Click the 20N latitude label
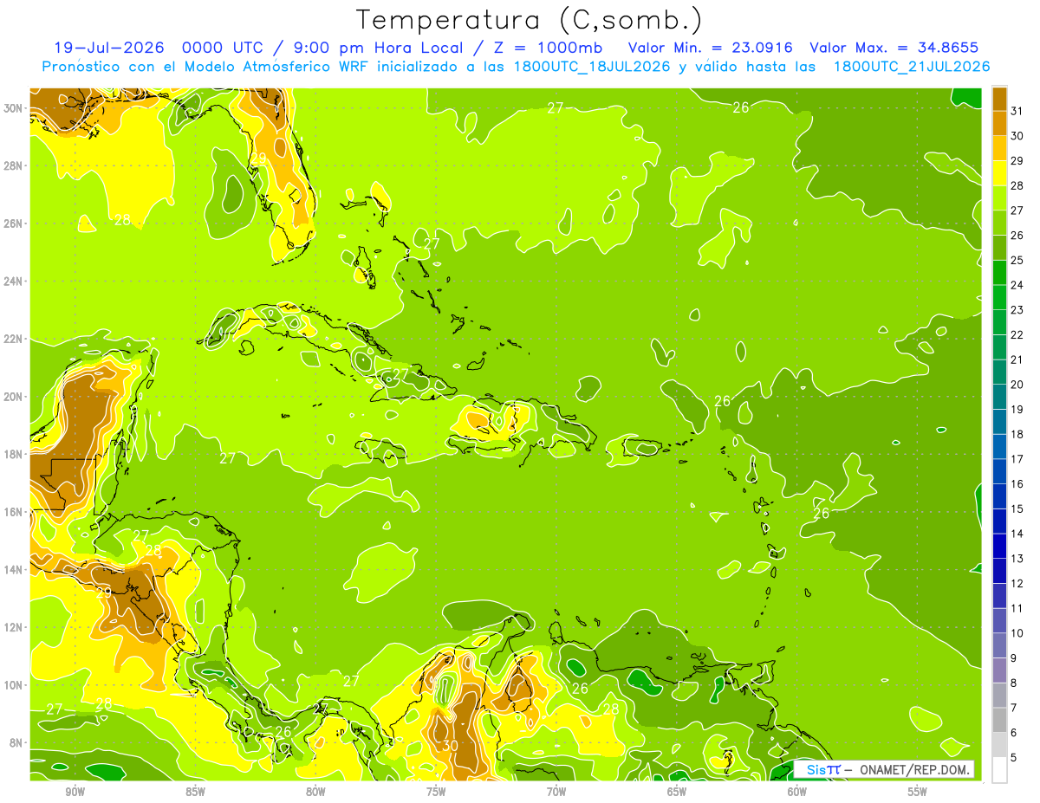 [14, 397]
